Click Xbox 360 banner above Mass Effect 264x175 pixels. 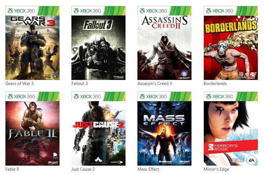tap(164, 97)
